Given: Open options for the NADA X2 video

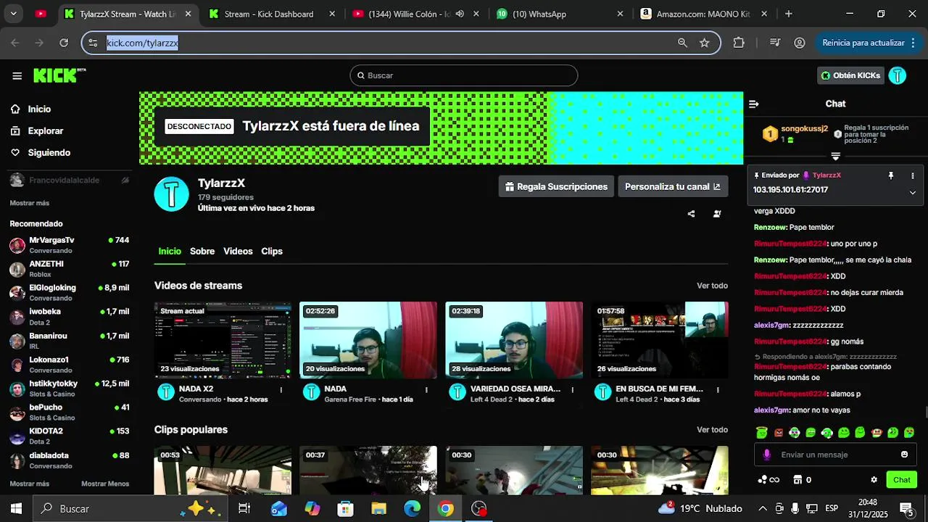Looking at the screenshot, I should 281,390.
